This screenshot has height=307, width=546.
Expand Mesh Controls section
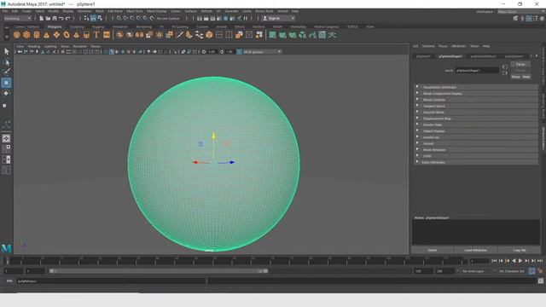point(476,100)
